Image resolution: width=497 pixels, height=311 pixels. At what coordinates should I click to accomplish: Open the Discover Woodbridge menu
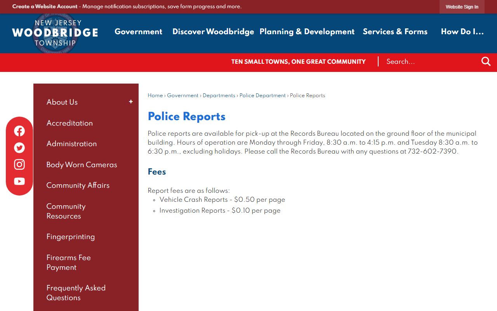[x=213, y=32]
